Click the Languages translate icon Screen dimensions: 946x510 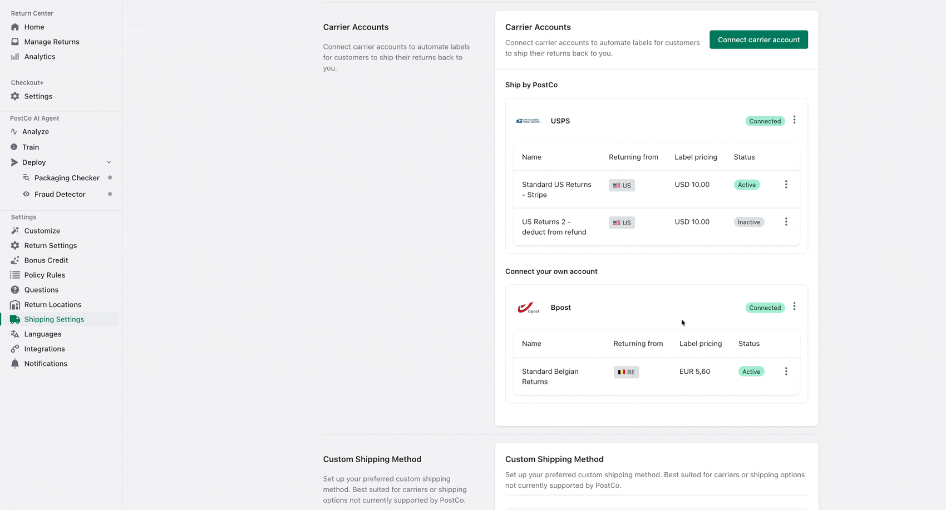tap(15, 334)
